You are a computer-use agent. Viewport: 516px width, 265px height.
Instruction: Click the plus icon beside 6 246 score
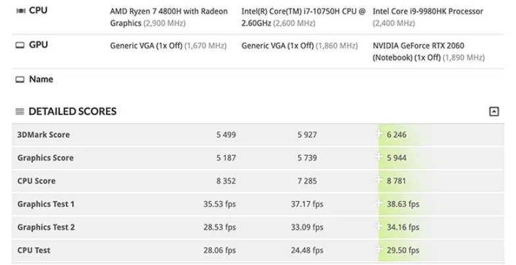pyautogui.click(x=379, y=135)
